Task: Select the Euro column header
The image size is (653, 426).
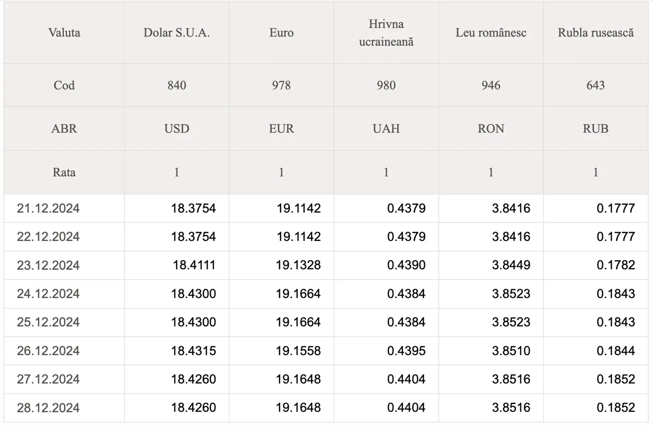Action: coord(282,33)
